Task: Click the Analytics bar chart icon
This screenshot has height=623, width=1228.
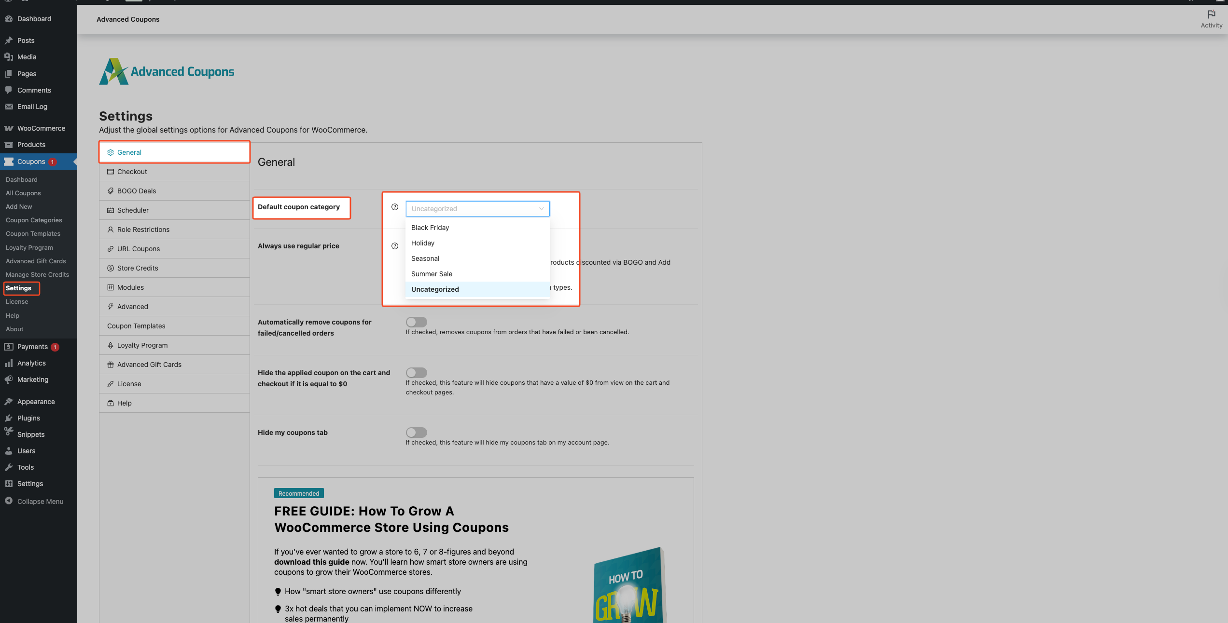Action: click(x=9, y=363)
